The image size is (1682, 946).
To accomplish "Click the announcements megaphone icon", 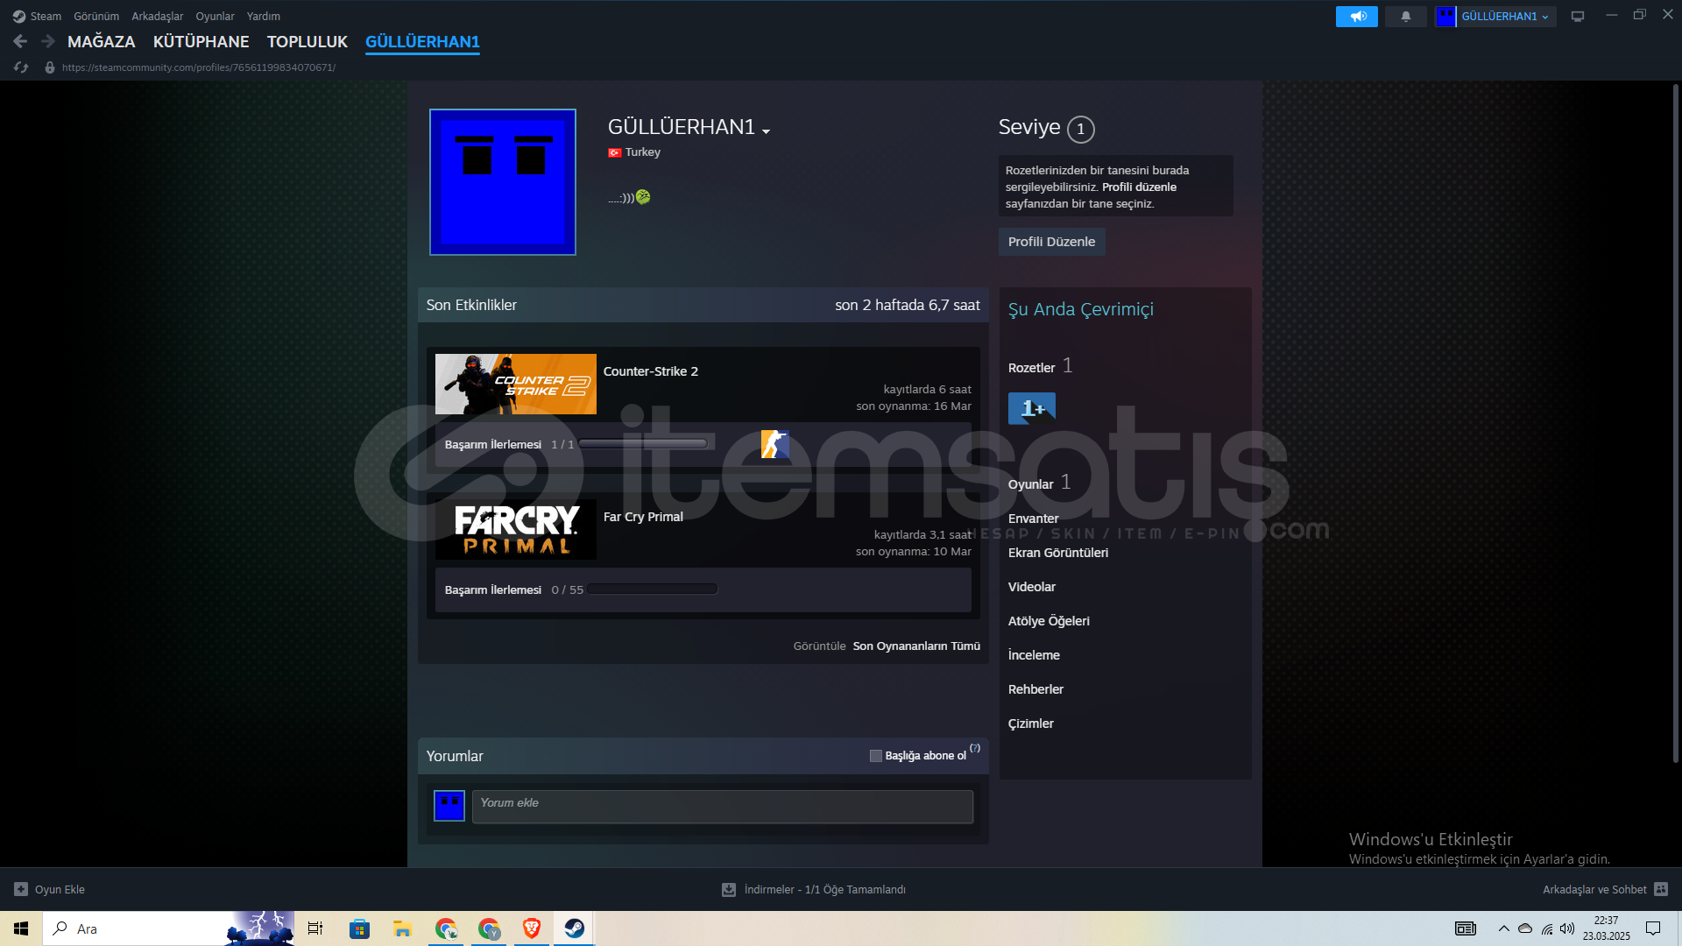I will tap(1356, 16).
